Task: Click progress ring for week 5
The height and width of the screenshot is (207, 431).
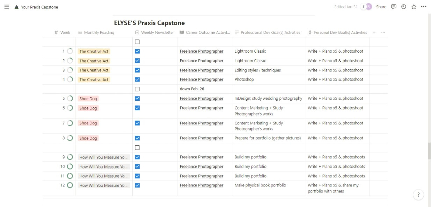Action: pos(70,99)
